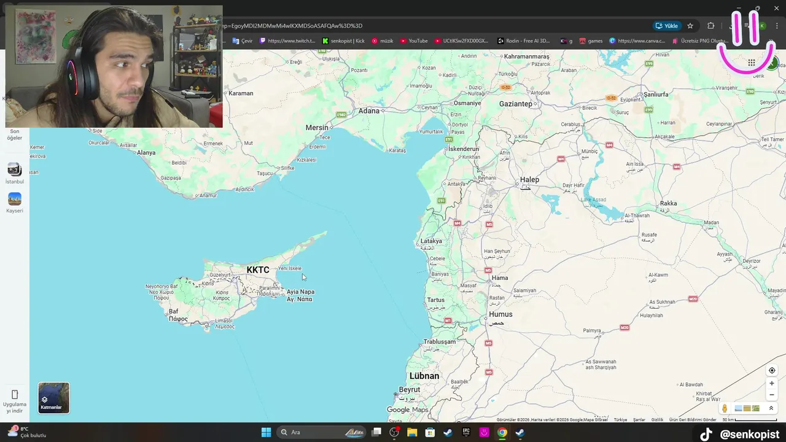
Task: Click the Beyrut city label
Action: click(x=410, y=390)
